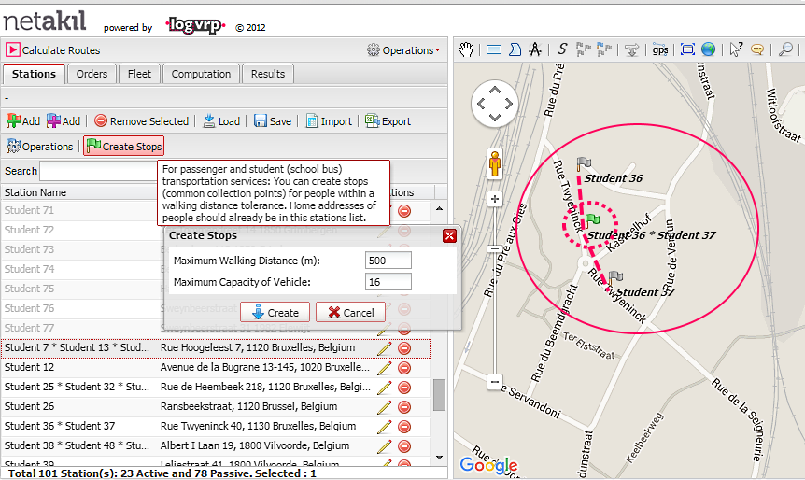Image resolution: width=805 pixels, height=480 pixels.
Task: Click the S route drawing tool
Action: click(x=562, y=49)
